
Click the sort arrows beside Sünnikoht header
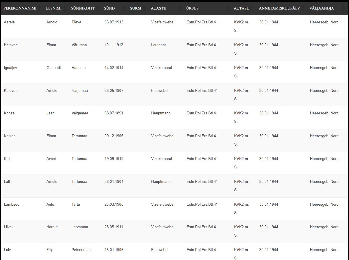pyautogui.click(x=98, y=8)
